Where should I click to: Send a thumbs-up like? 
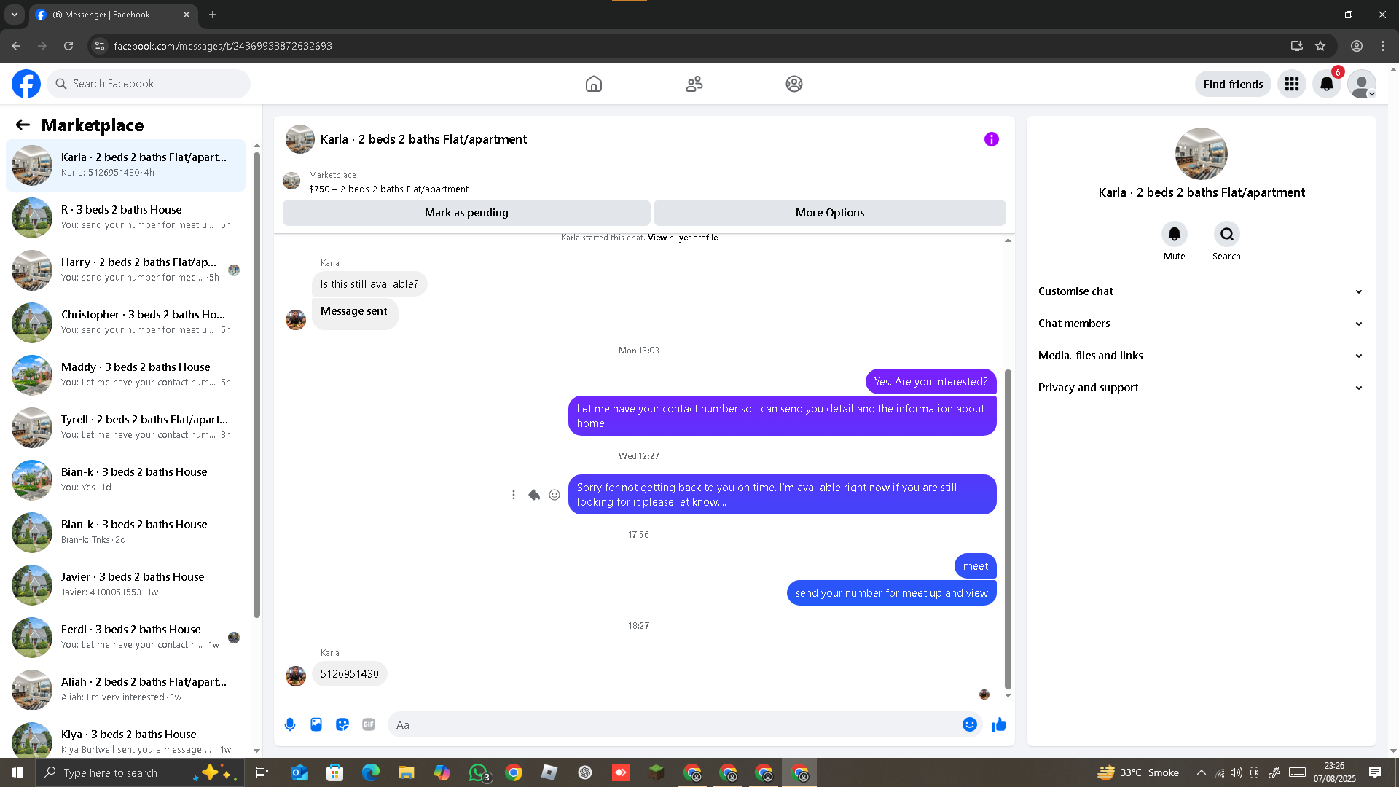click(x=999, y=724)
